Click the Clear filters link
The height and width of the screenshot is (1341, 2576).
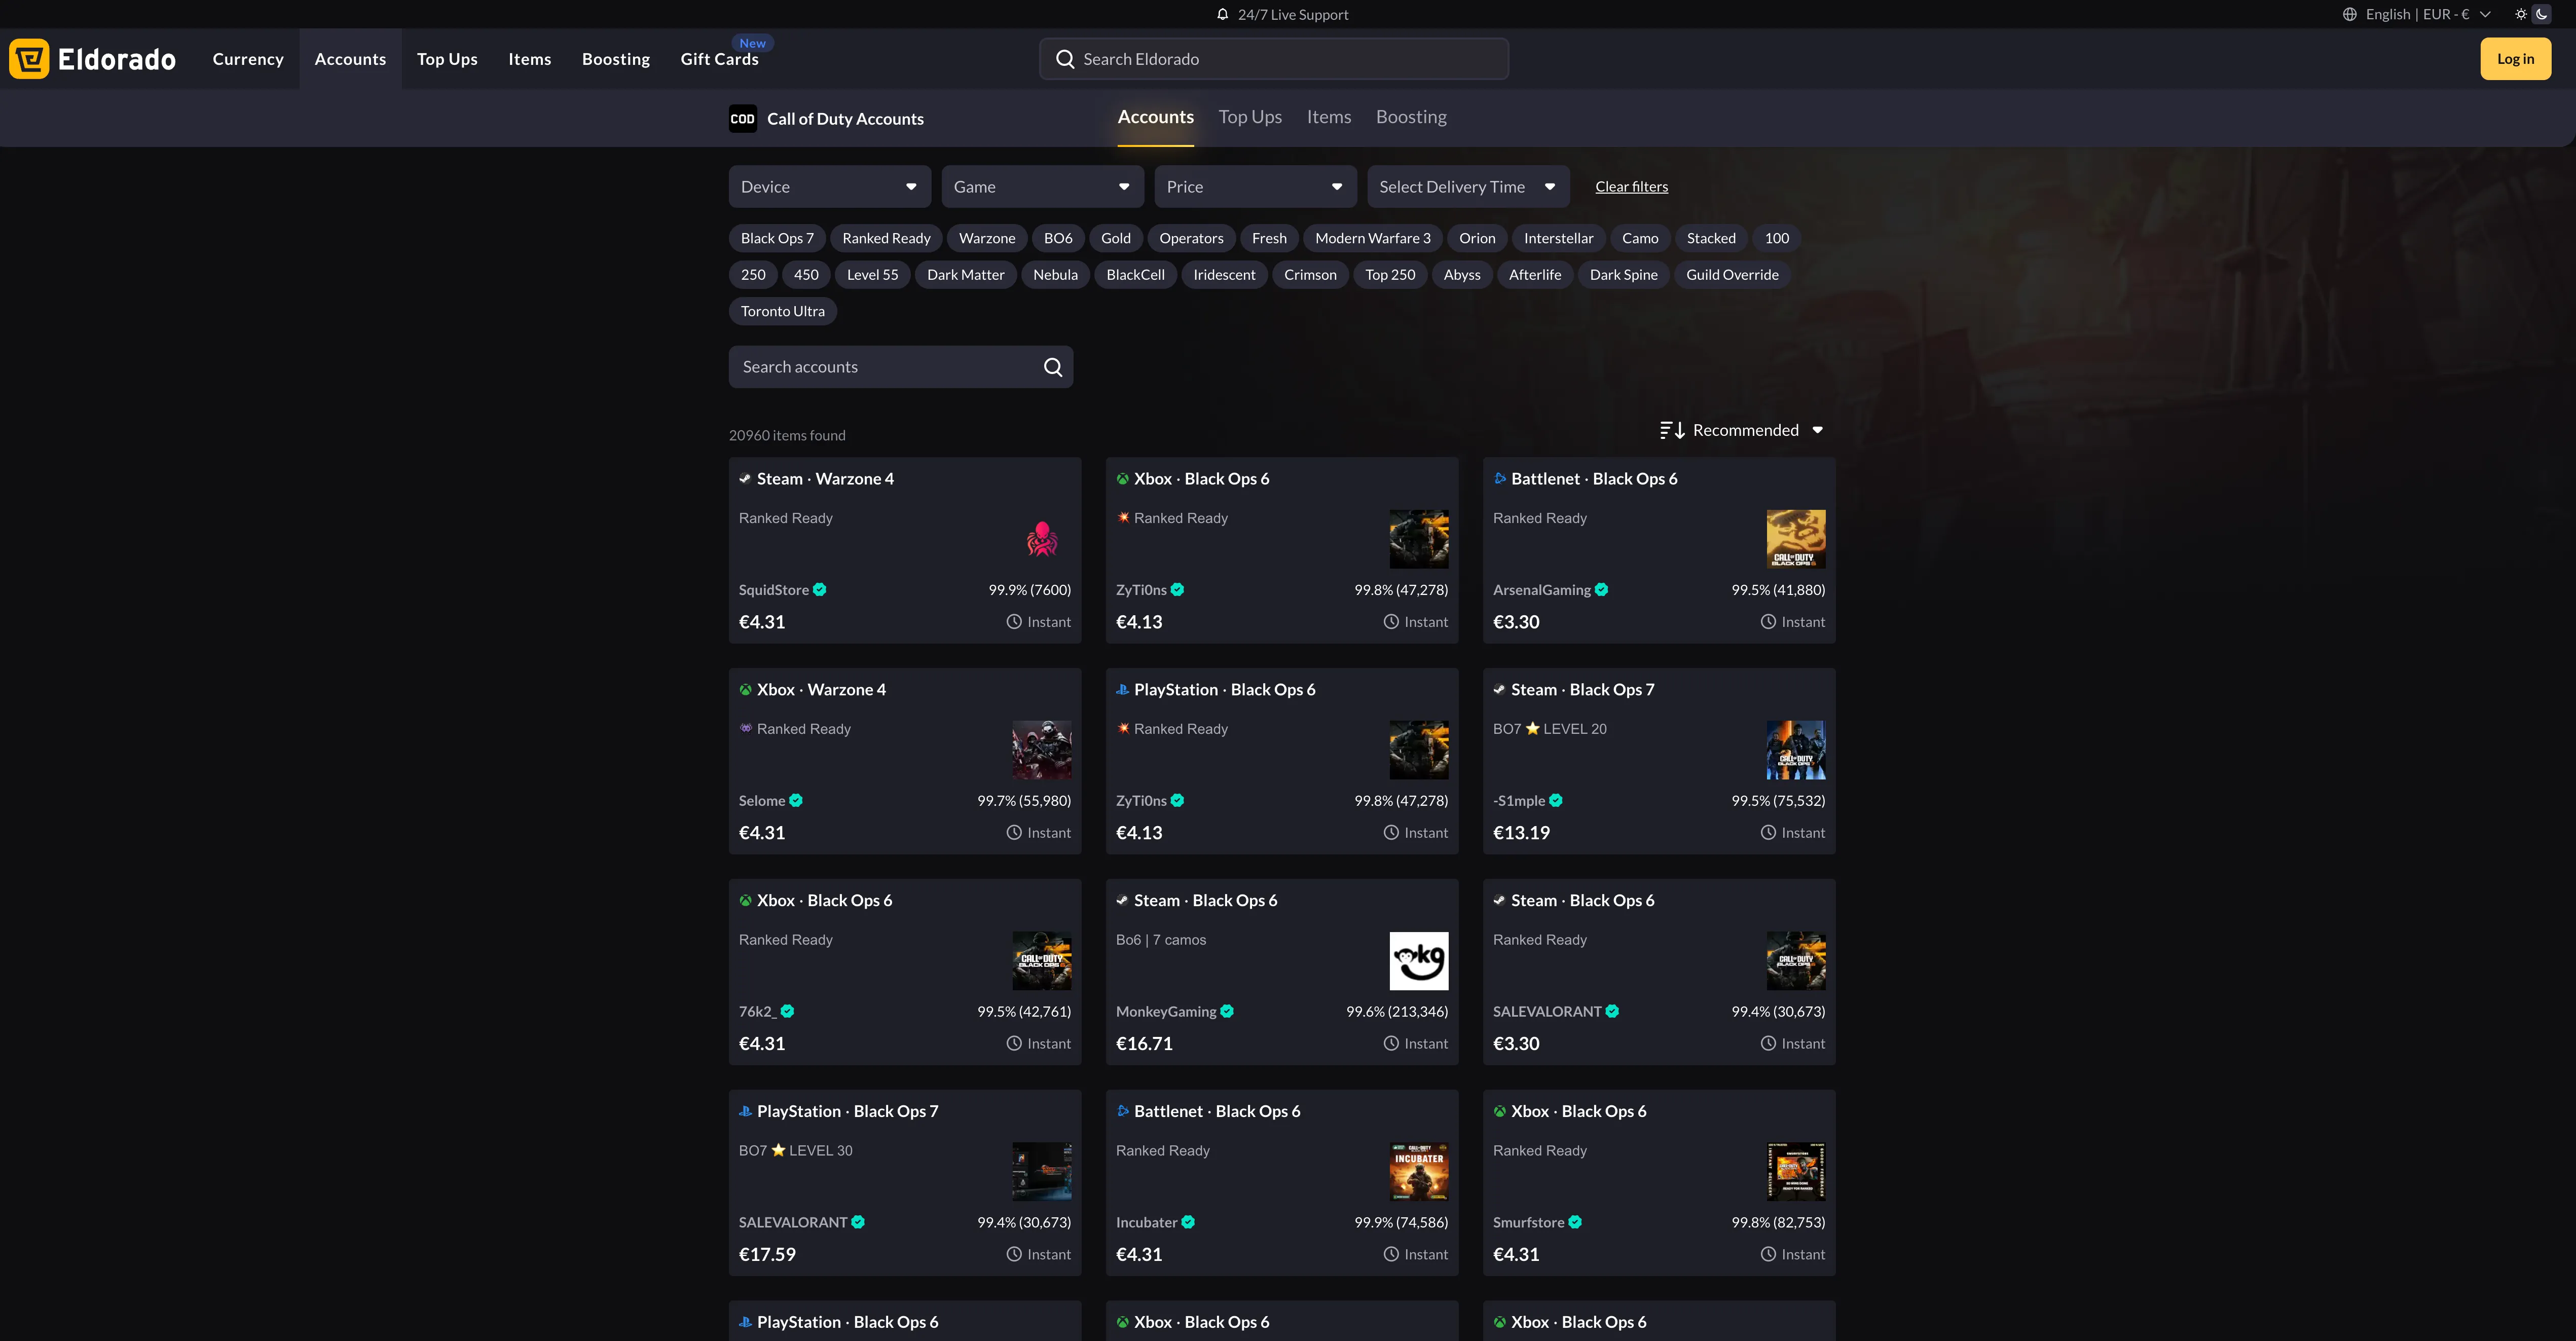click(1631, 186)
